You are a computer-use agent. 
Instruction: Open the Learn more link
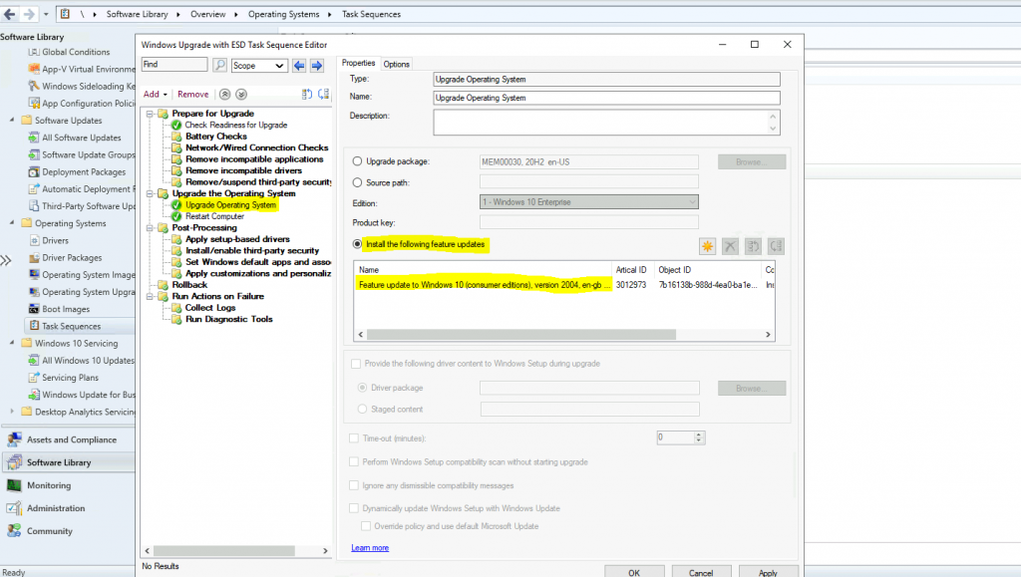tap(370, 548)
